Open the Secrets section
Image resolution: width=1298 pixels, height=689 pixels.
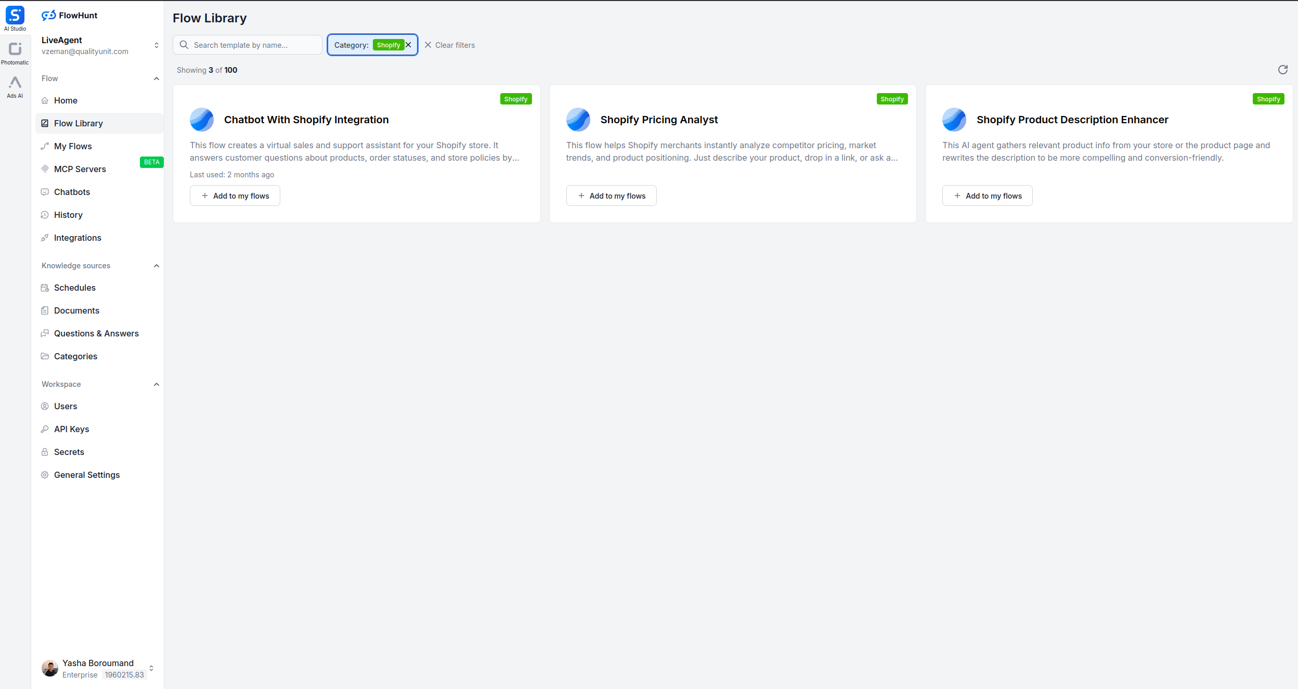click(69, 451)
